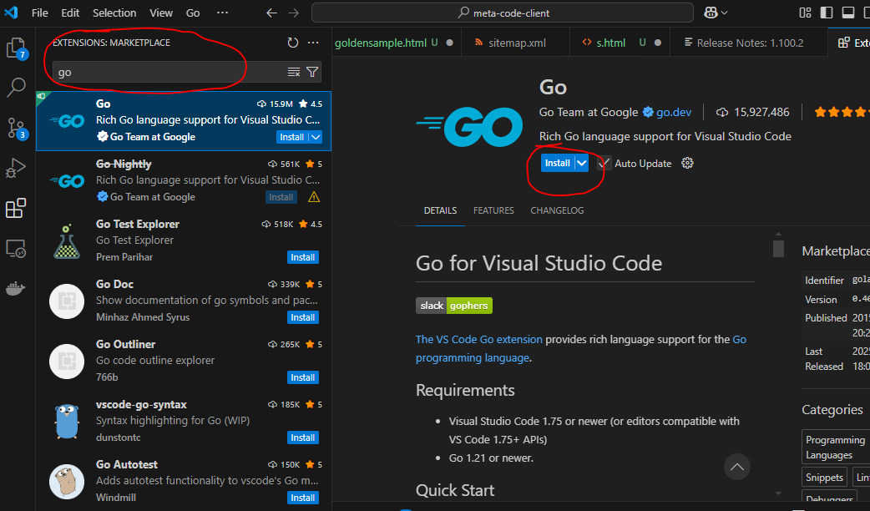Click Install button on Go detail page
The image size is (870, 511).
pyautogui.click(x=557, y=163)
